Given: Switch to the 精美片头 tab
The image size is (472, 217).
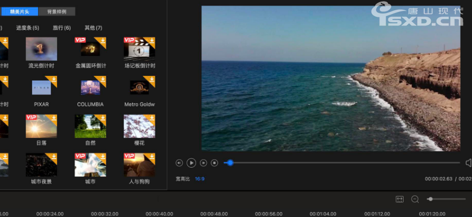Looking at the screenshot, I should click(x=20, y=12).
